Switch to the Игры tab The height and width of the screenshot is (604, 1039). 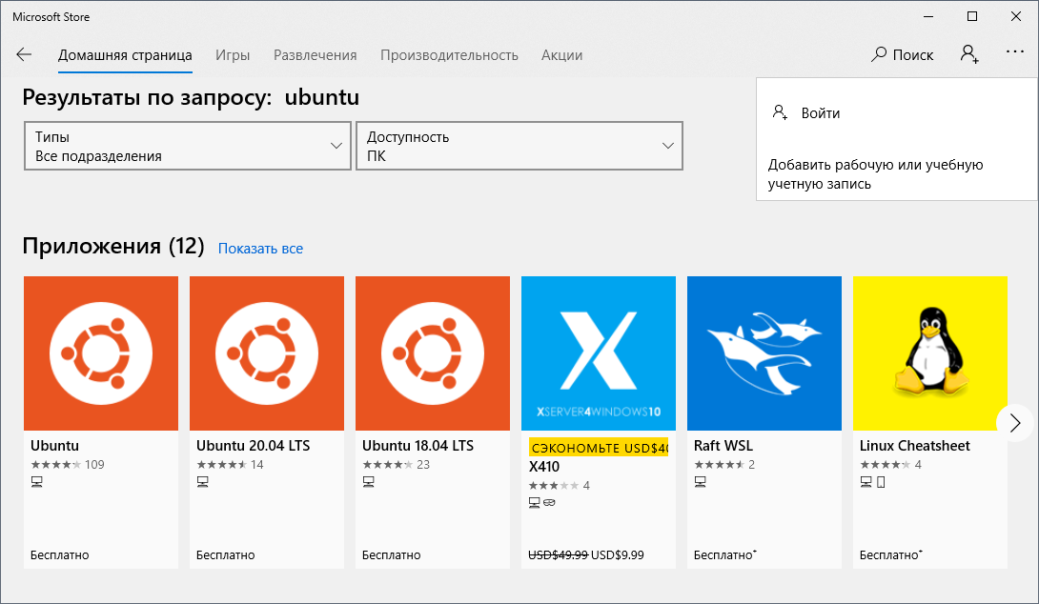[233, 55]
